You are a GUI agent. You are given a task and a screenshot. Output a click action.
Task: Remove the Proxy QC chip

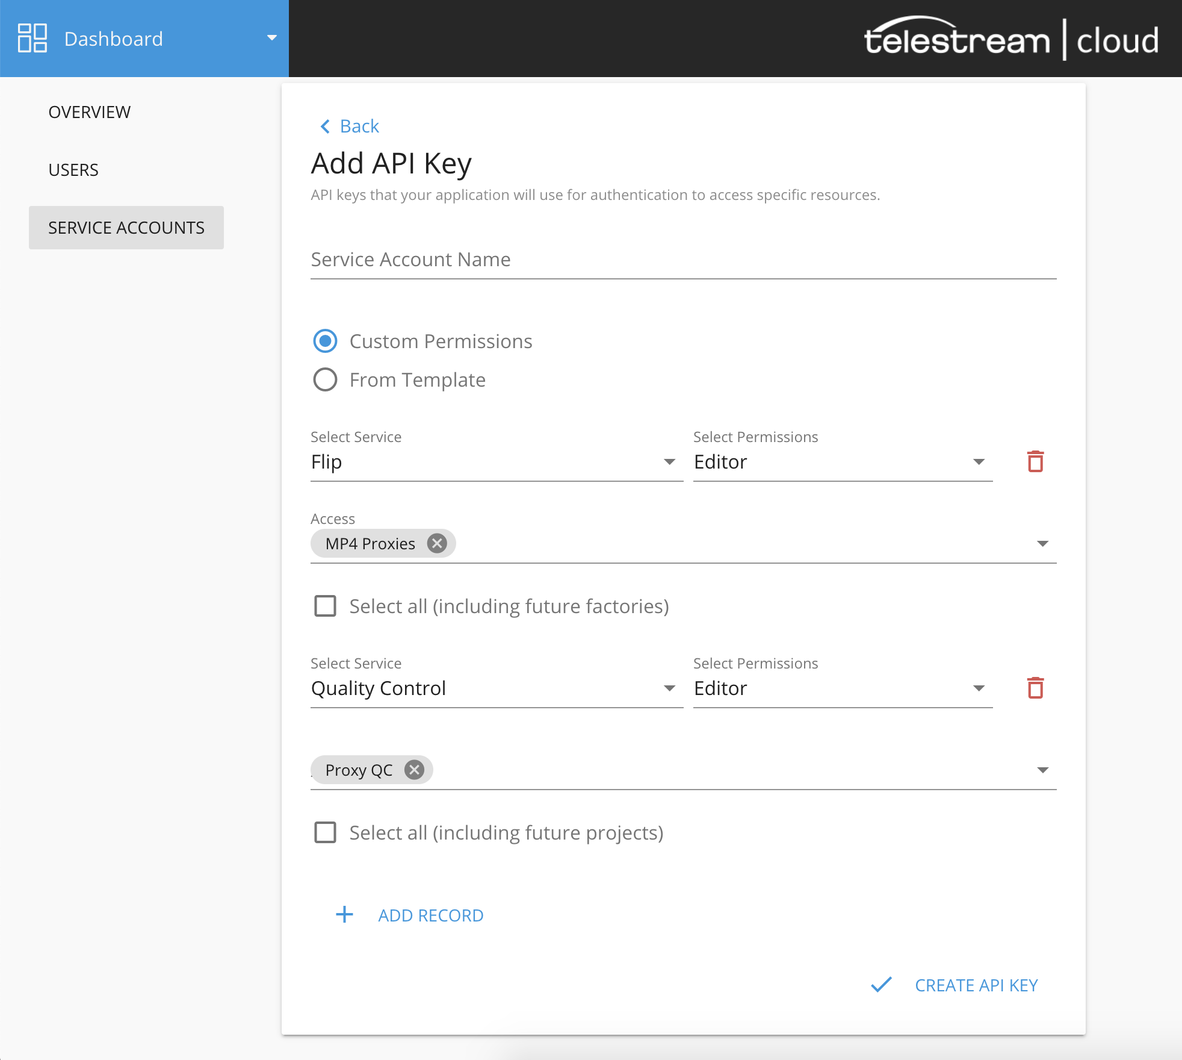coord(414,770)
